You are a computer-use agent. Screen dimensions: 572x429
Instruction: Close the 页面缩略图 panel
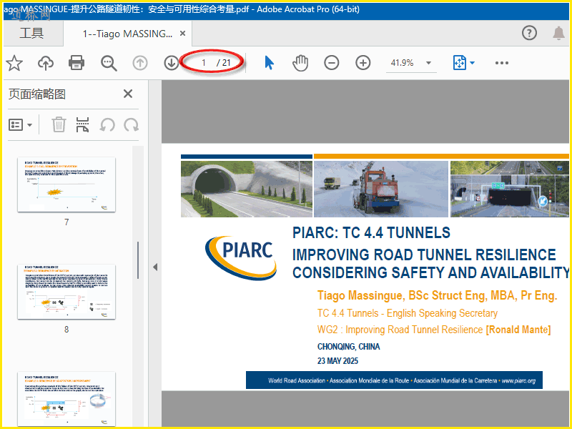pos(128,94)
